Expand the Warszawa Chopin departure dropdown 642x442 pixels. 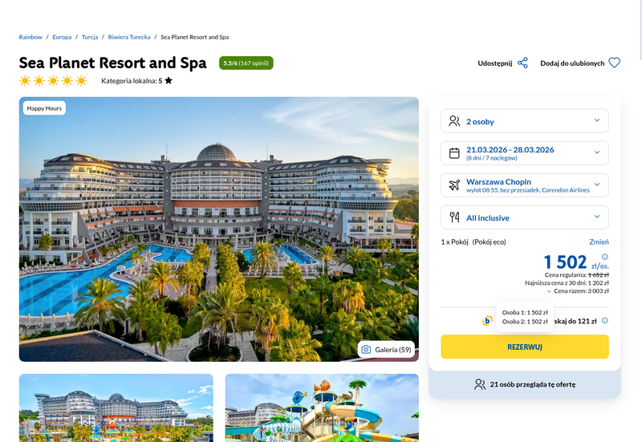(x=525, y=185)
